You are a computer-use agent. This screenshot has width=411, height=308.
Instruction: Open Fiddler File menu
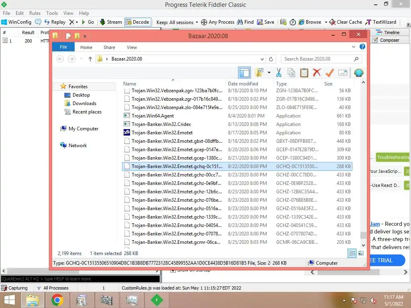[x=6, y=13]
